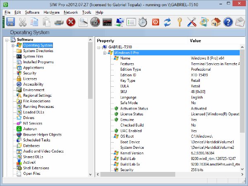248x186 pixels.
Task: Open the Software menu
Action: (32, 12)
